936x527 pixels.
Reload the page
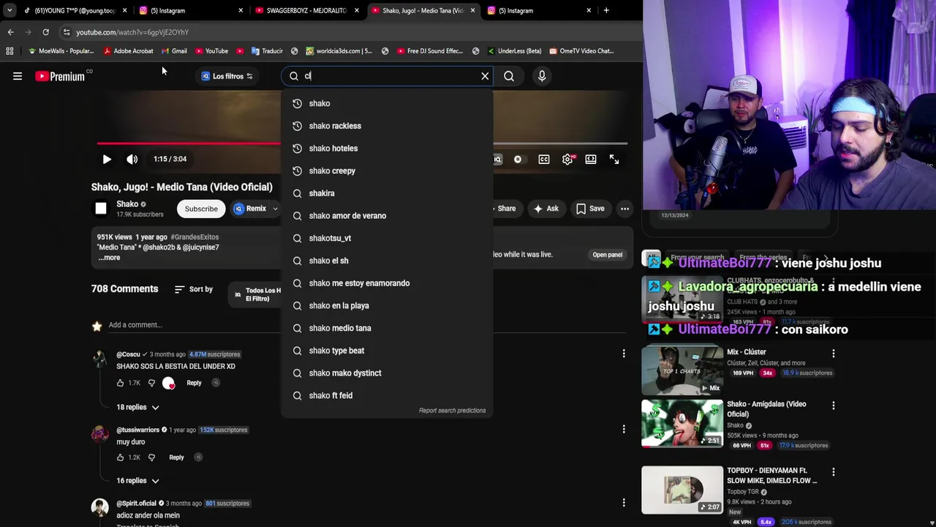coord(45,32)
